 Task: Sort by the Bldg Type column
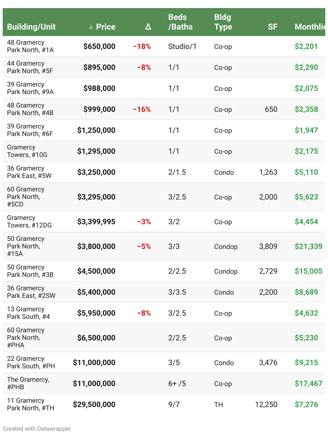223,22
